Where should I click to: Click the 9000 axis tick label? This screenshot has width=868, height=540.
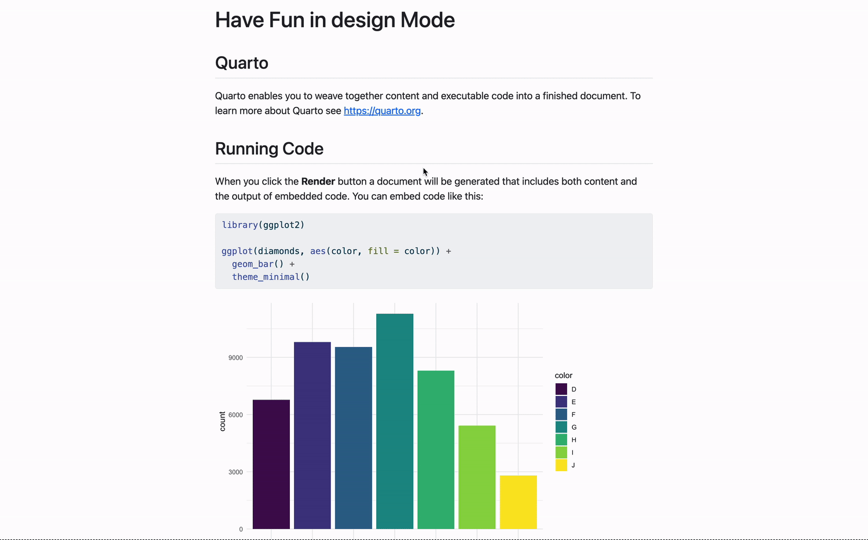pyautogui.click(x=236, y=358)
